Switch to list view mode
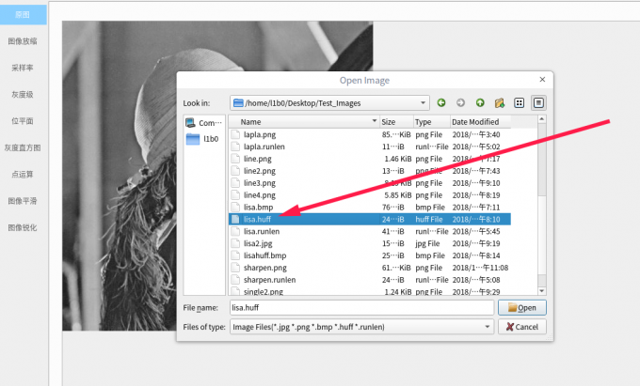Image resolution: width=640 pixels, height=386 pixels. [520, 102]
